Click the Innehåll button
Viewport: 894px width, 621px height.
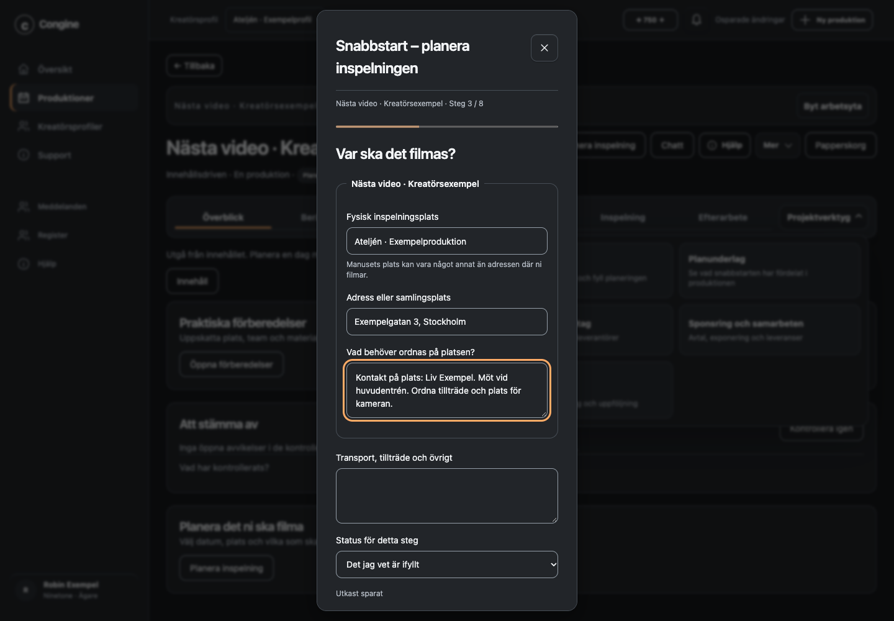(x=192, y=281)
